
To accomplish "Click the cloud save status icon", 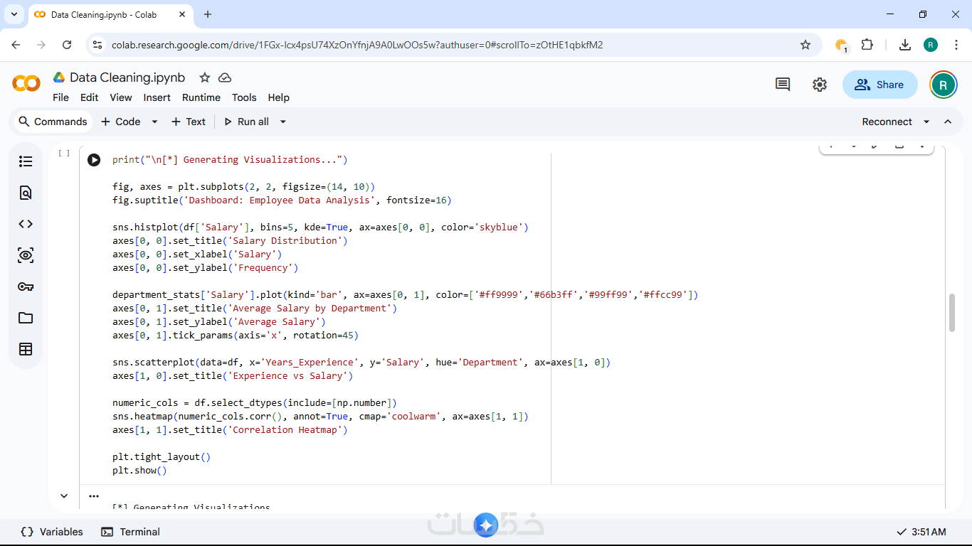I will click(x=225, y=77).
